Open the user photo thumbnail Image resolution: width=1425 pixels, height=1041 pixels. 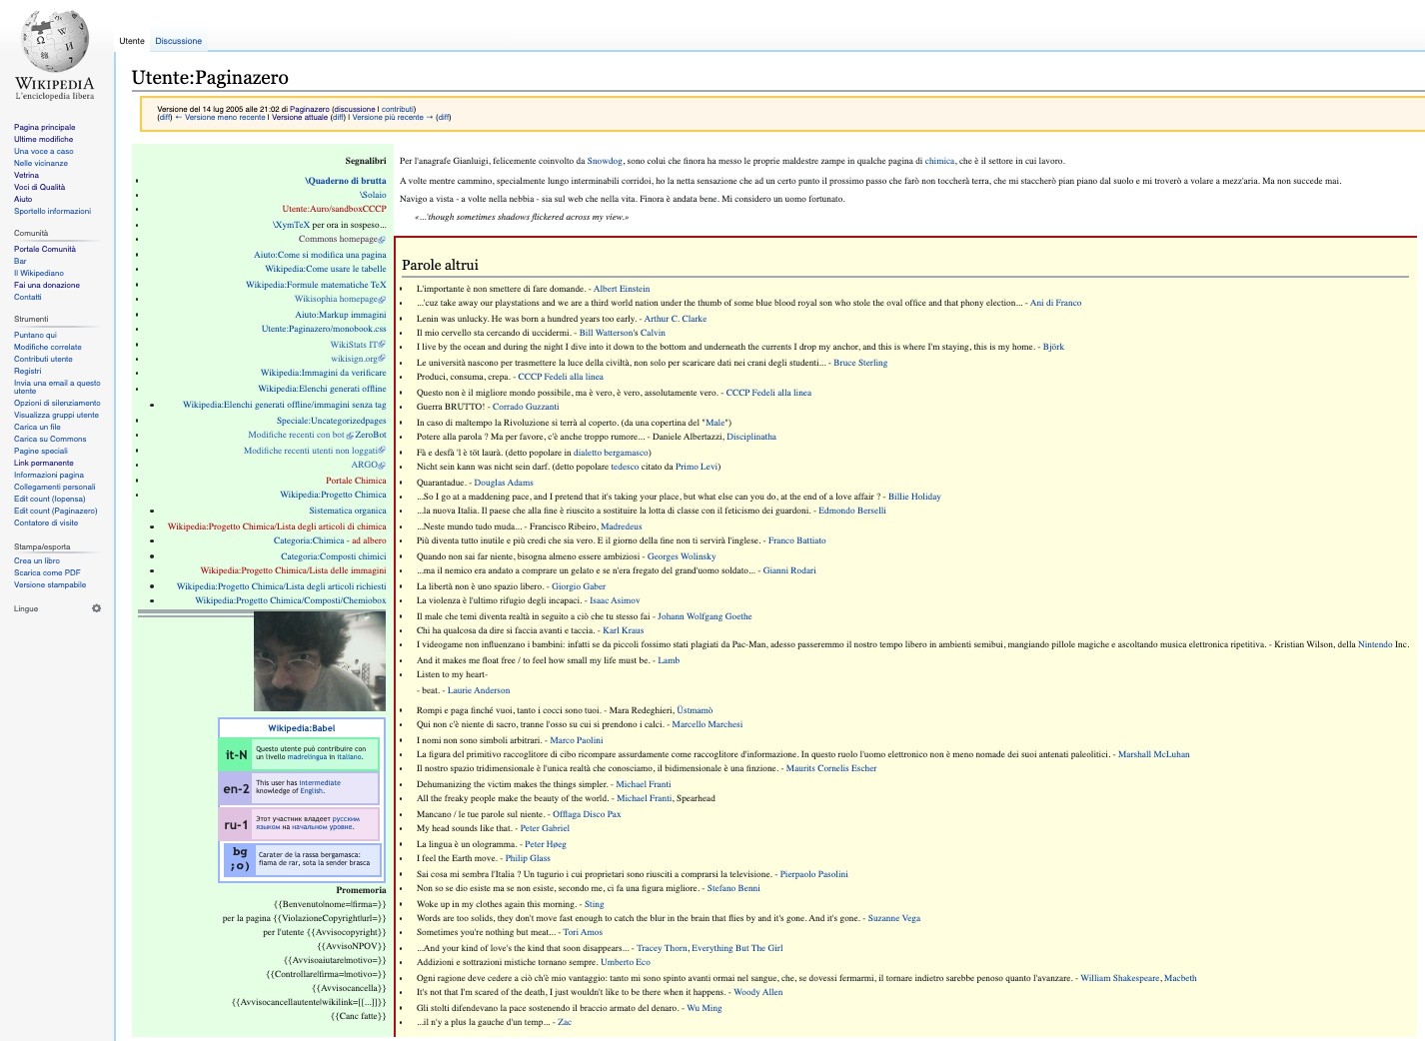(x=320, y=661)
